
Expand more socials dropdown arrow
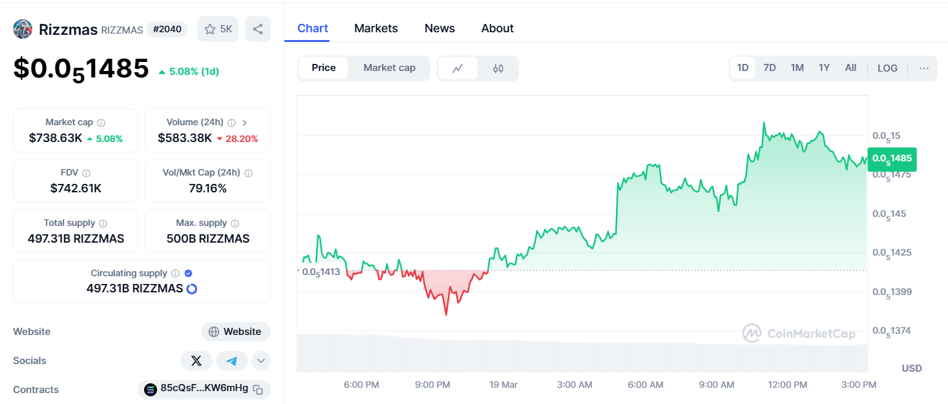tap(261, 361)
